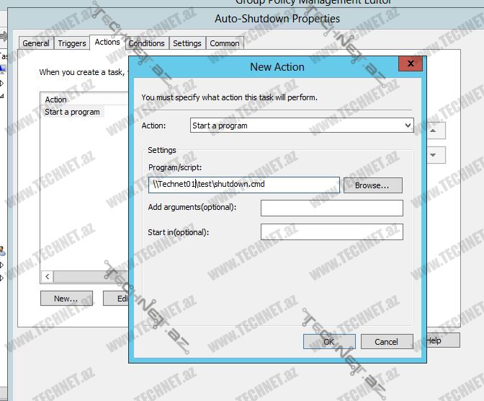Select the Start a program list entry
The height and width of the screenshot is (401, 484).
[x=72, y=112]
